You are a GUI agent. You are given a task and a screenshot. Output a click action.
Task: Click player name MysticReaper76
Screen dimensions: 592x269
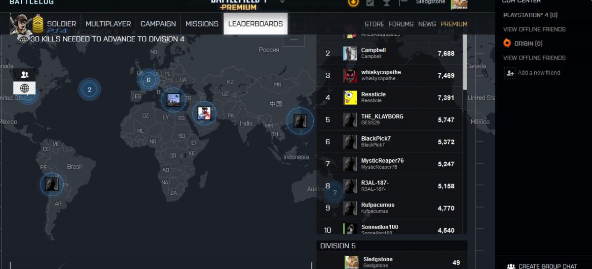[x=382, y=161]
